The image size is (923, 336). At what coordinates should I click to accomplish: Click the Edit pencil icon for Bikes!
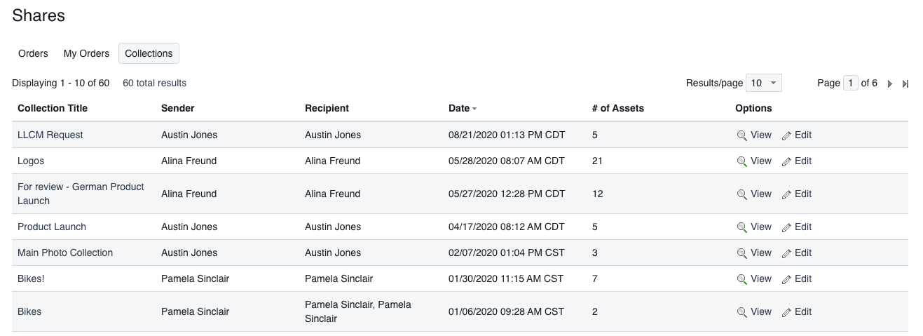(786, 279)
